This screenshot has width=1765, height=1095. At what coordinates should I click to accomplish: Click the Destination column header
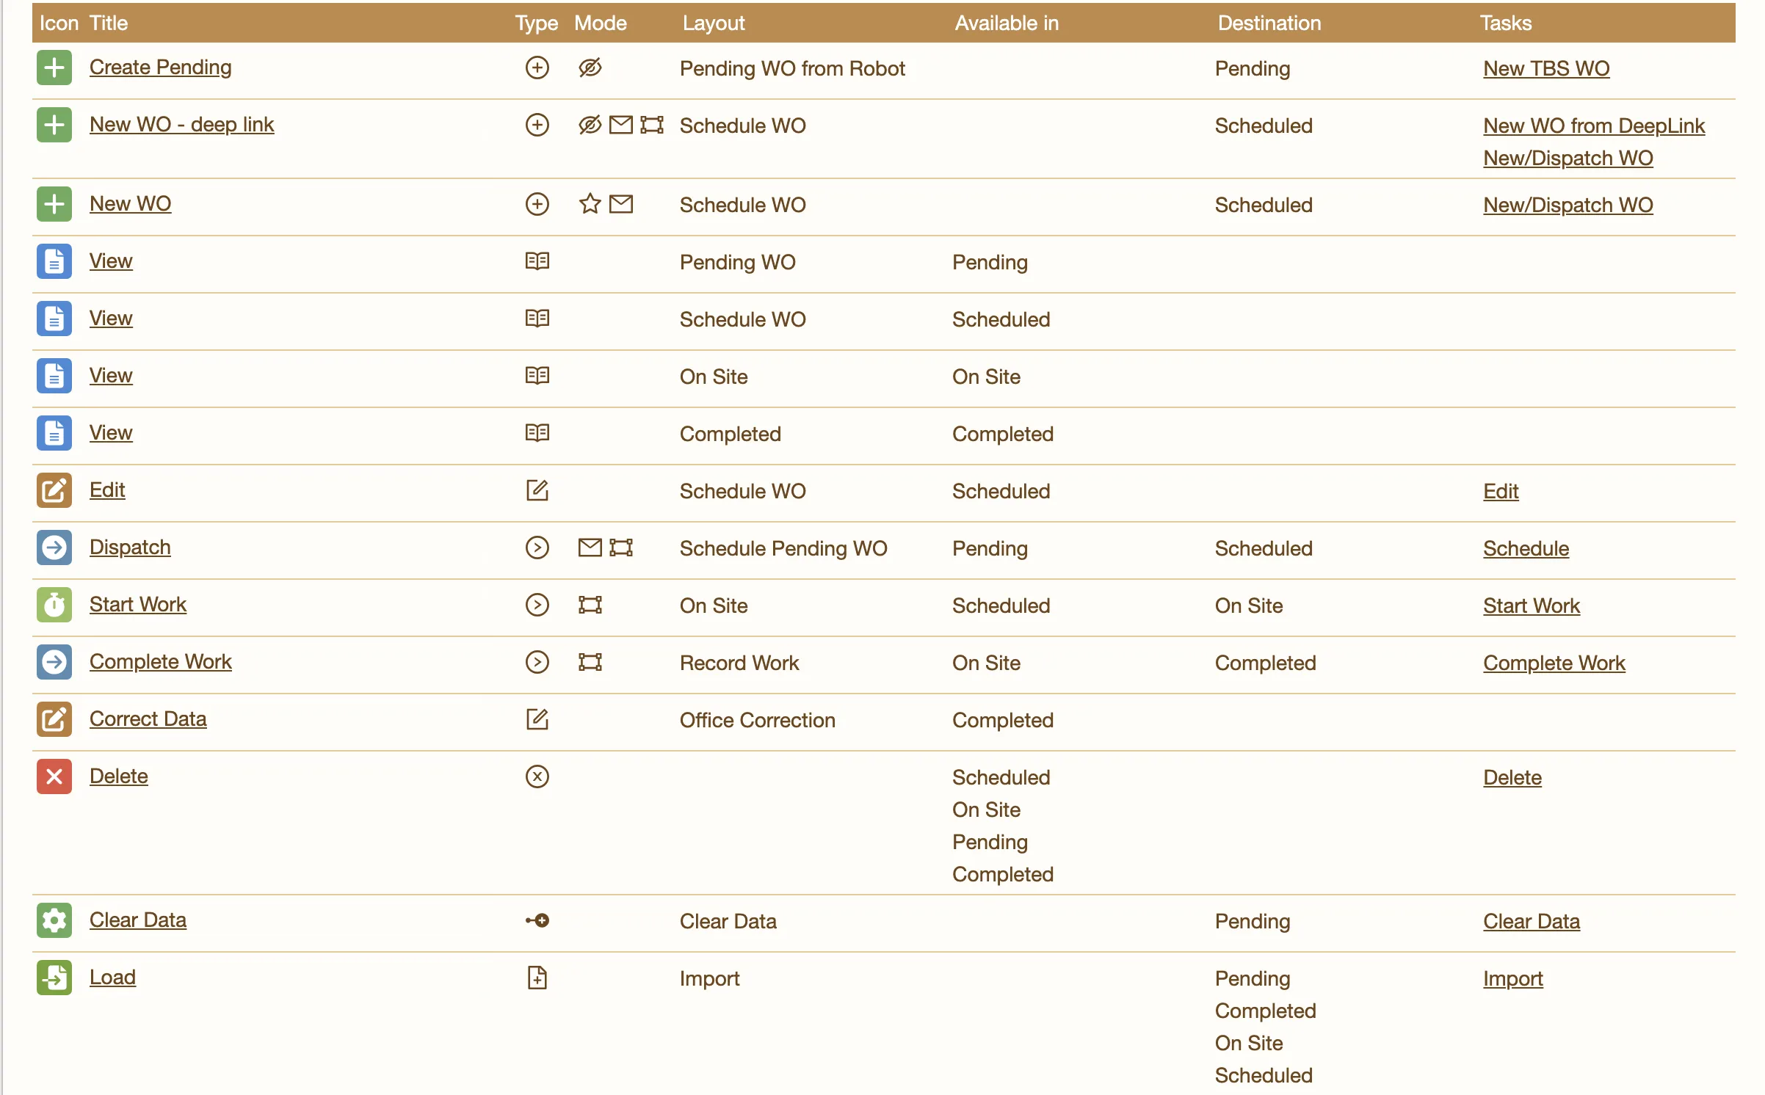click(1269, 23)
